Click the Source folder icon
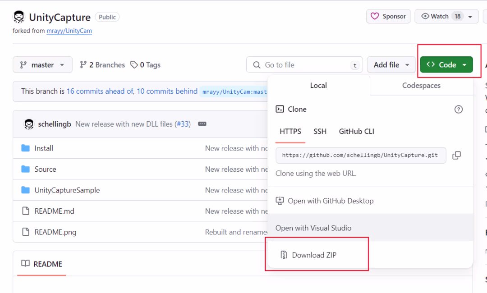This screenshot has width=487, height=293. click(x=25, y=169)
